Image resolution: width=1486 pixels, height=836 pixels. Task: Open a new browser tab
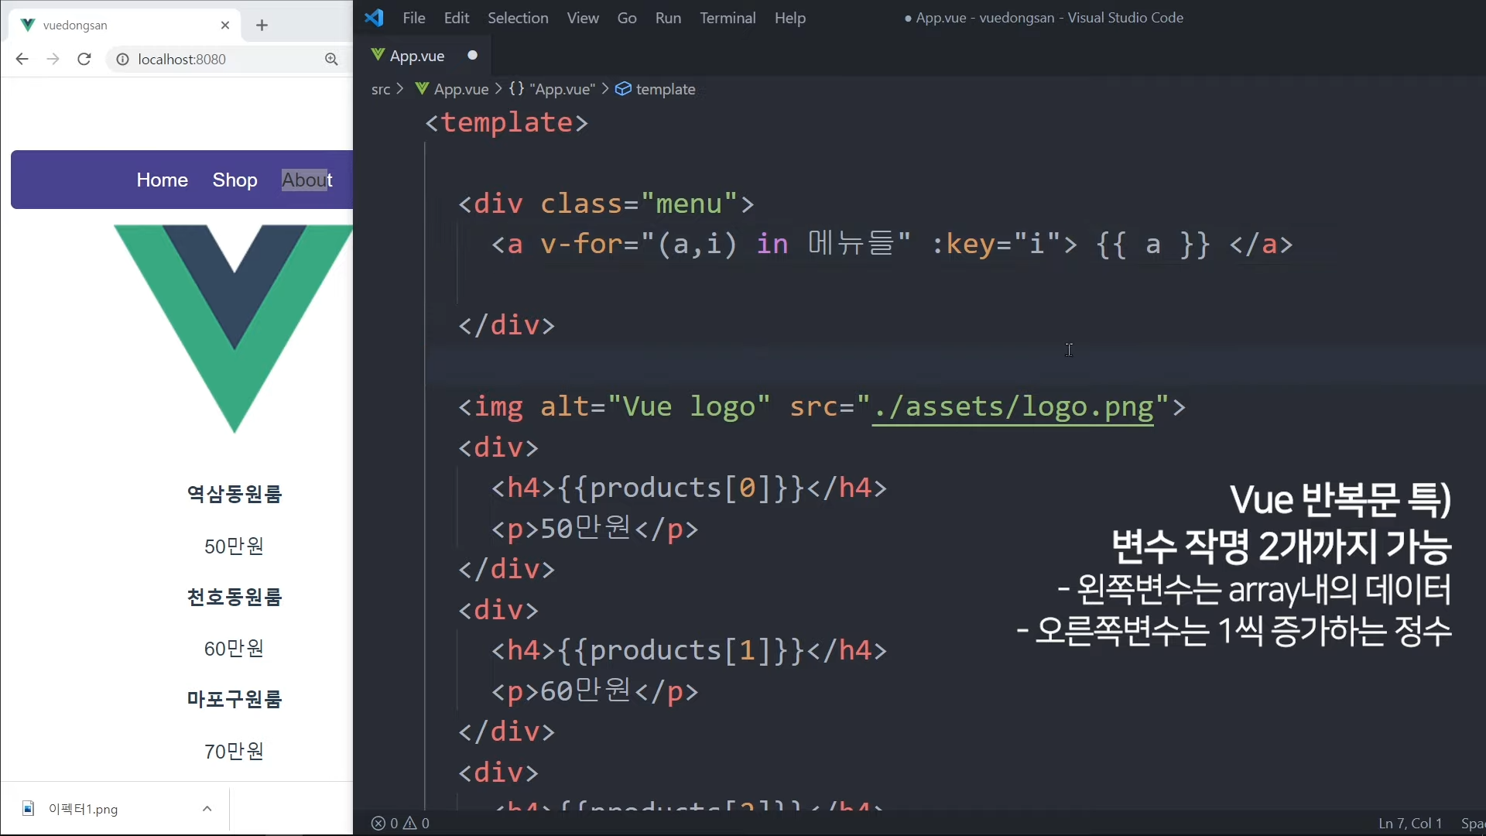(262, 25)
